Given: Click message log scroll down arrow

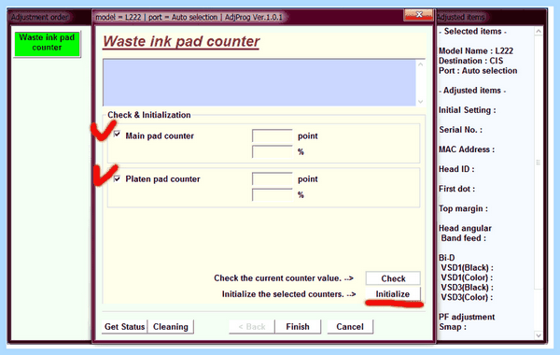Looking at the screenshot, I should (x=420, y=102).
